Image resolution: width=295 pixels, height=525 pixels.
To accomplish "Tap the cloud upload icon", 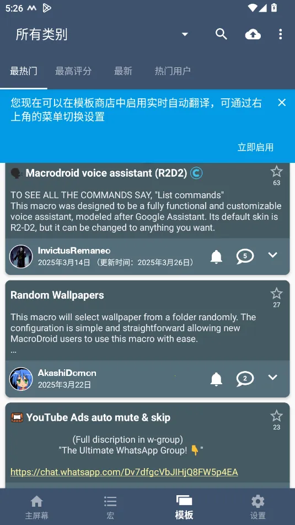I will 253,34.
